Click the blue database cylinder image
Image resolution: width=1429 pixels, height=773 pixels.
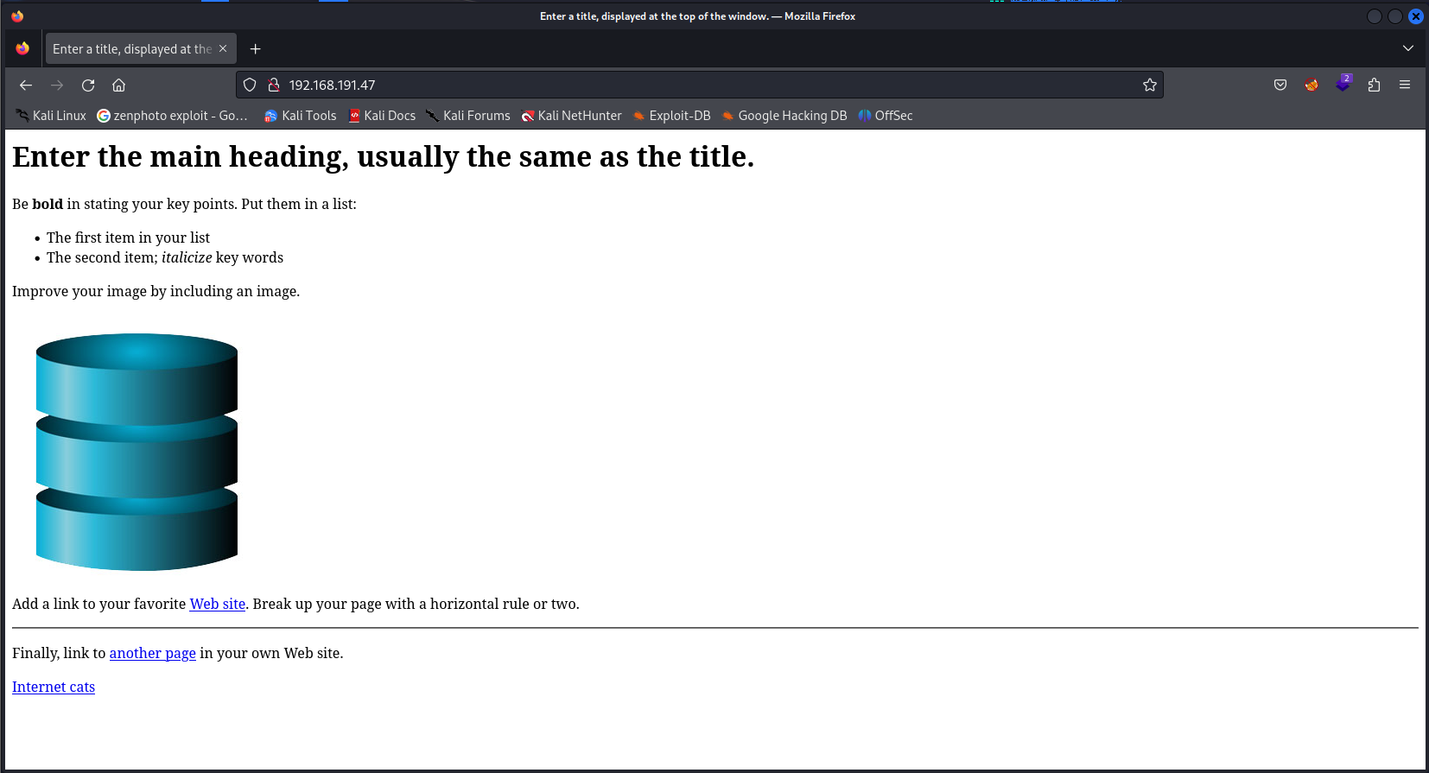(137, 452)
